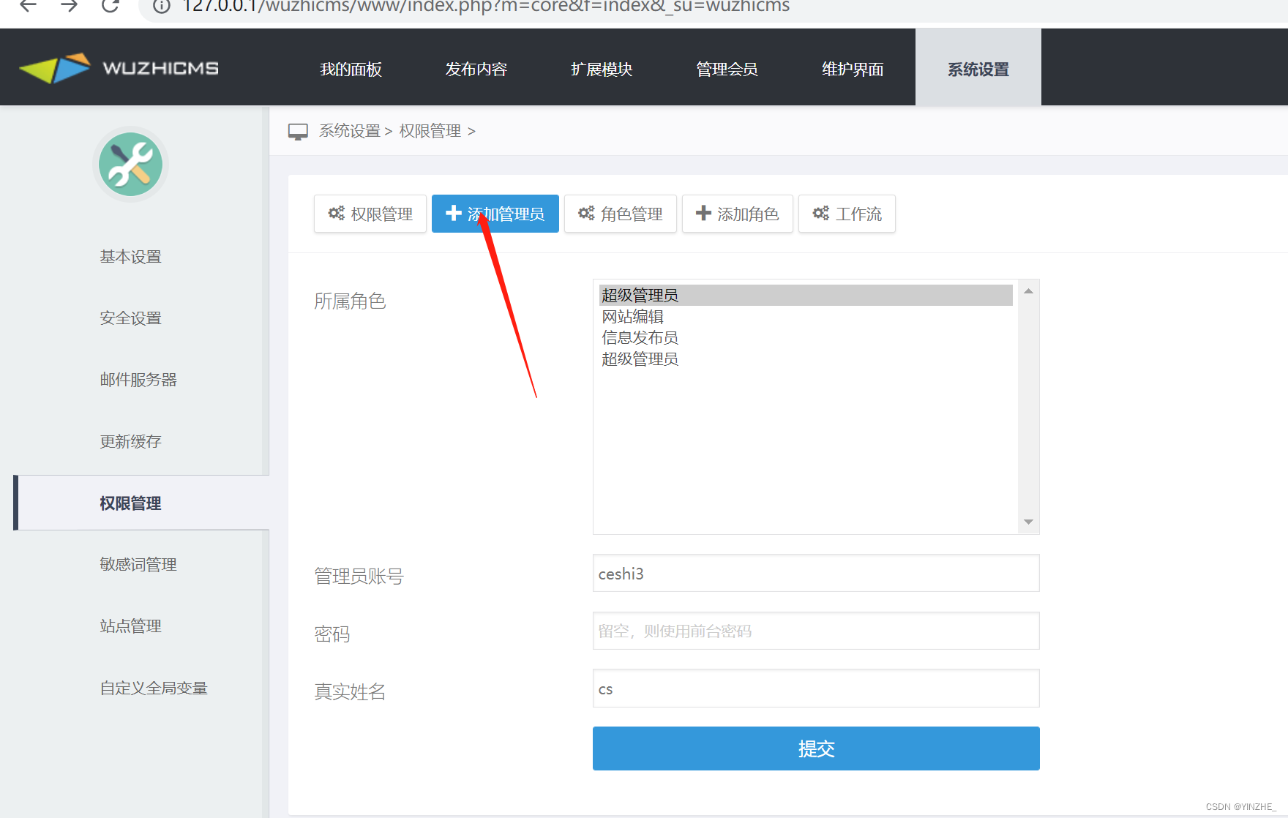Click role list scroll up arrow
Image resolution: width=1288 pixels, height=818 pixels.
(x=1028, y=291)
